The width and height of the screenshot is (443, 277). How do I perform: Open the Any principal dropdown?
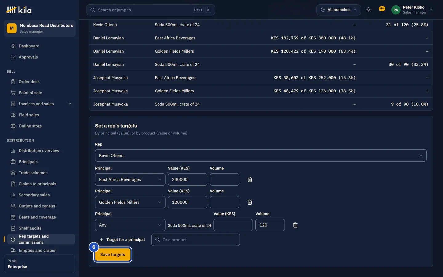click(x=130, y=225)
